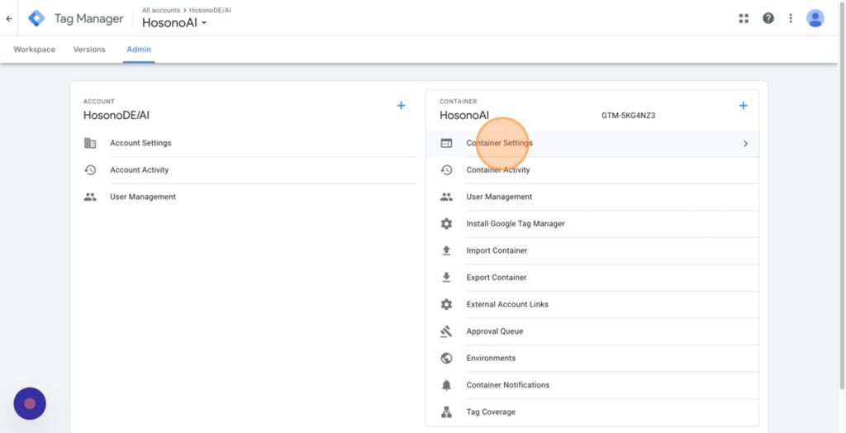Viewport: 846px width, 433px height.
Task: Click the Account Activity history icon
Action: 90,170
